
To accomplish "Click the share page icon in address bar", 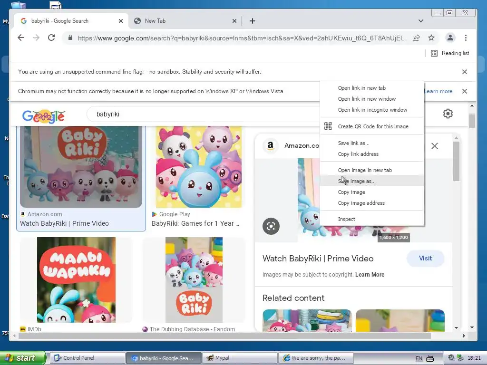I will [x=416, y=38].
